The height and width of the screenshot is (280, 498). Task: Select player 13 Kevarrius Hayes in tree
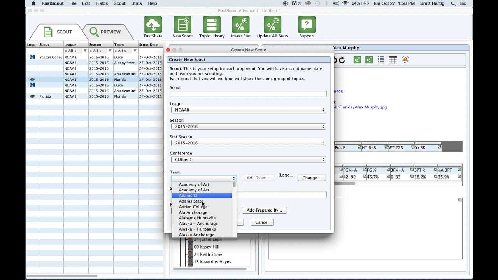(x=212, y=262)
